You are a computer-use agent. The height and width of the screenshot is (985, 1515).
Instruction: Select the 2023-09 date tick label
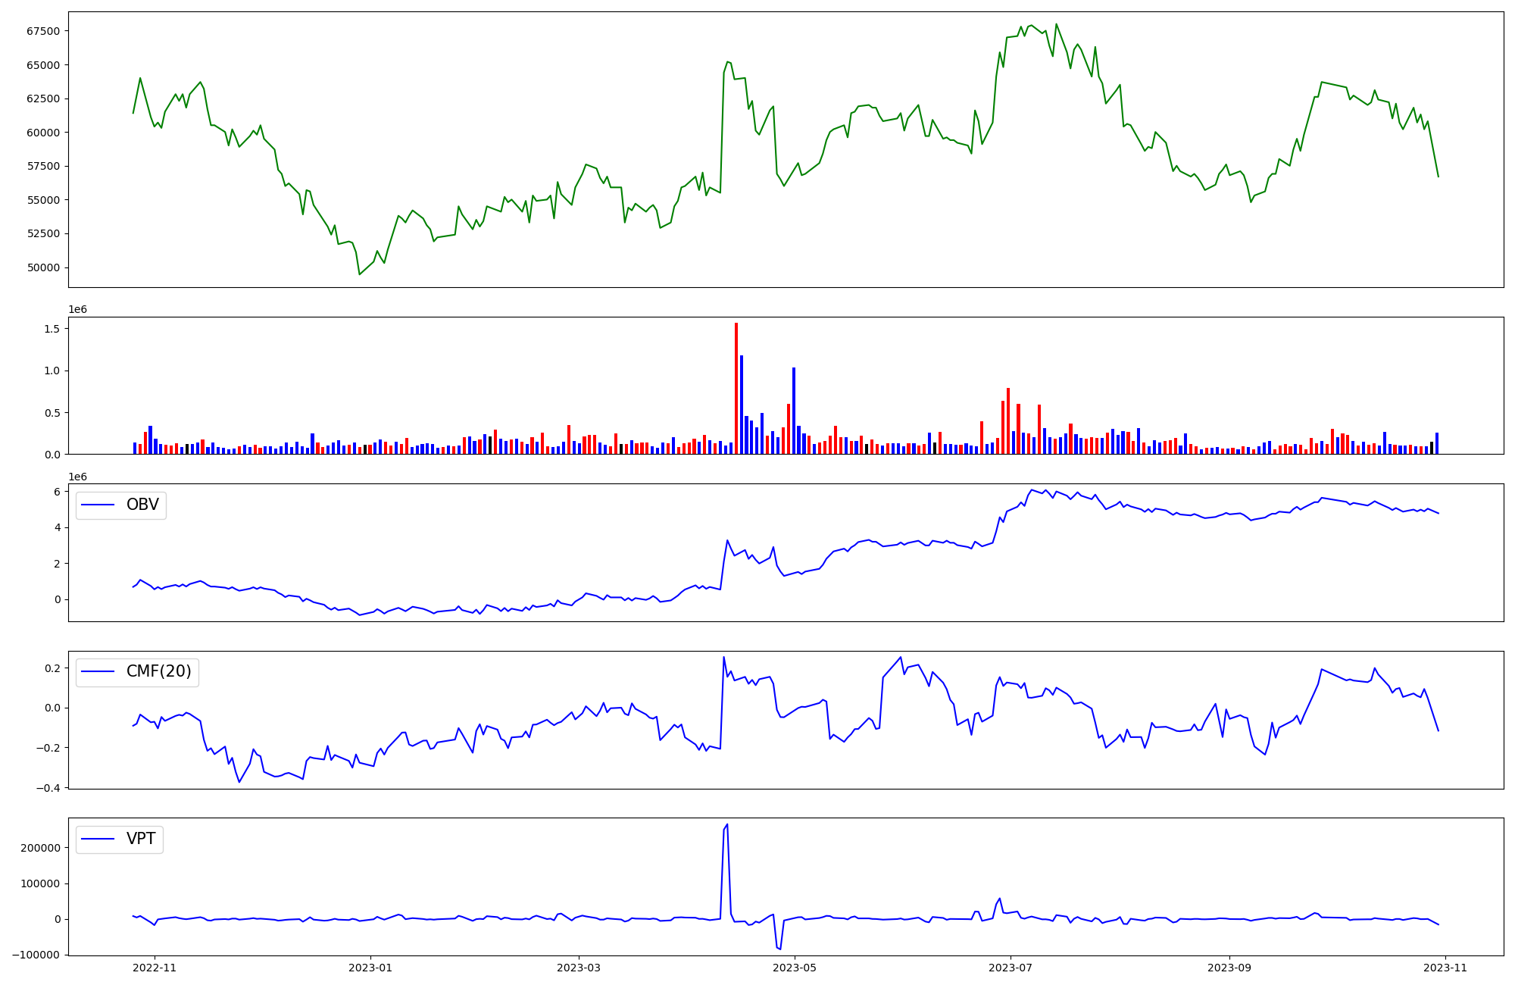(1229, 968)
